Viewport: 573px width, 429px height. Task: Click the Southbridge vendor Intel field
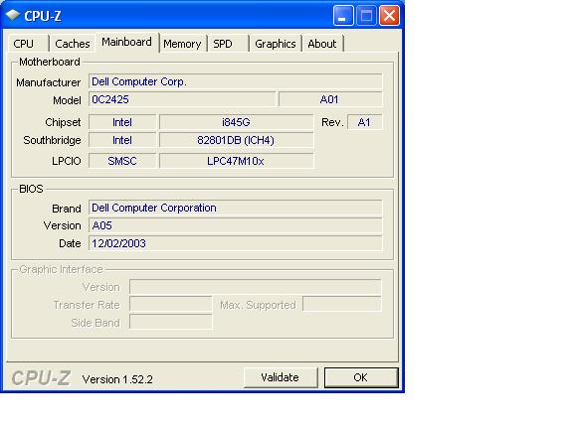(x=122, y=140)
